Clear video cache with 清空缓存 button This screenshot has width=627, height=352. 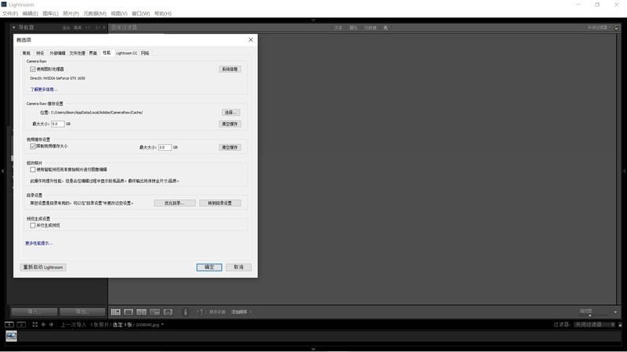pos(230,147)
